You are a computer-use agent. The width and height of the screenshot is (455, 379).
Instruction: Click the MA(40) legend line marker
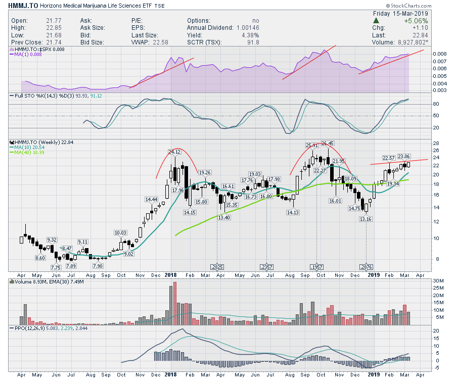click(12, 152)
